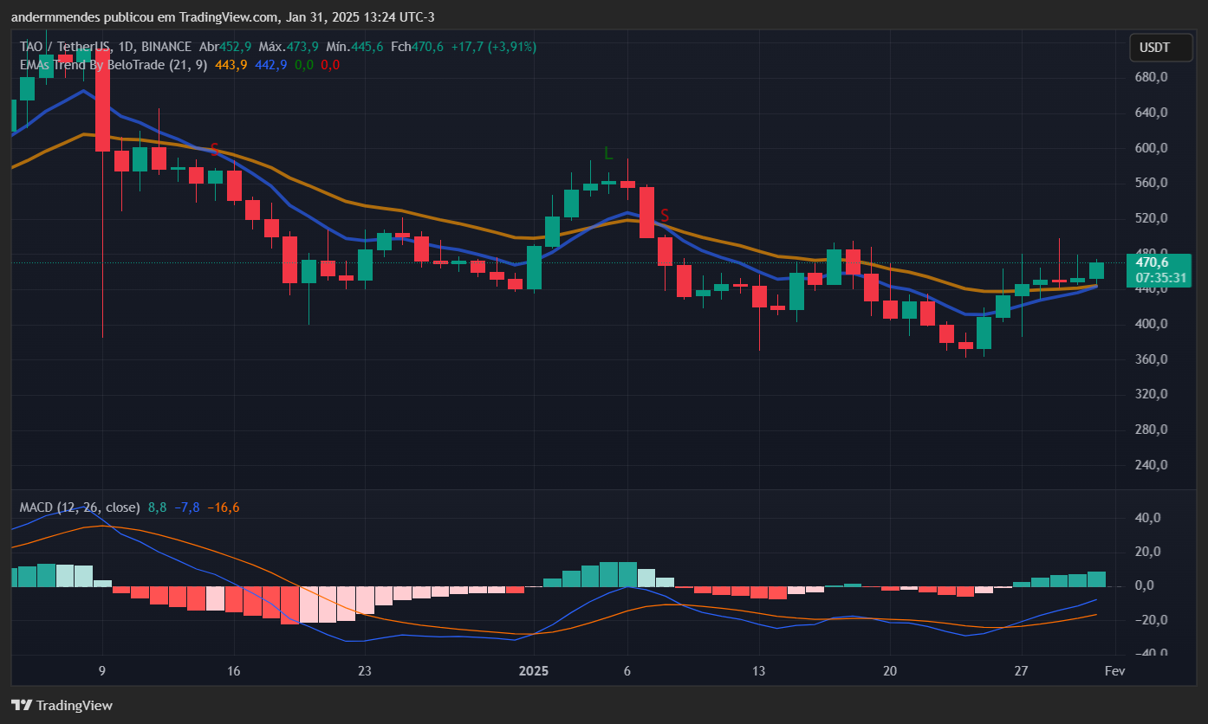This screenshot has width=1208, height=724.
Task: Click the orange EMA value 443,9
Action: click(231, 65)
